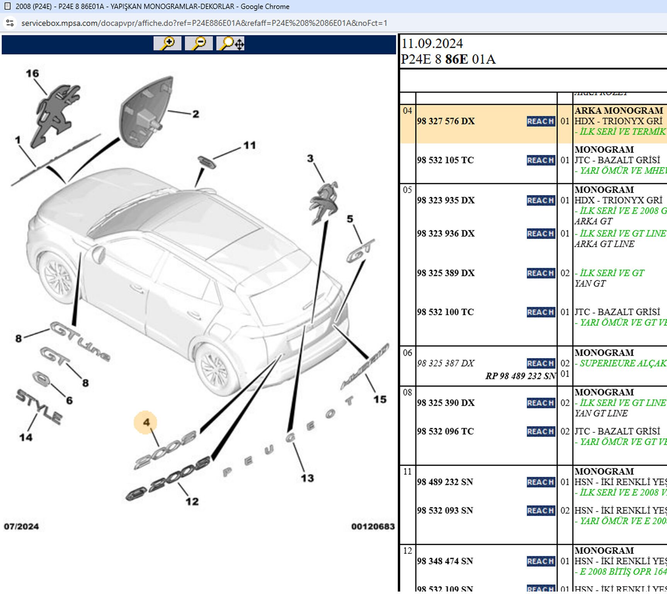
Task: Select highlighted callout 4 in the diagram
Action: click(x=146, y=422)
